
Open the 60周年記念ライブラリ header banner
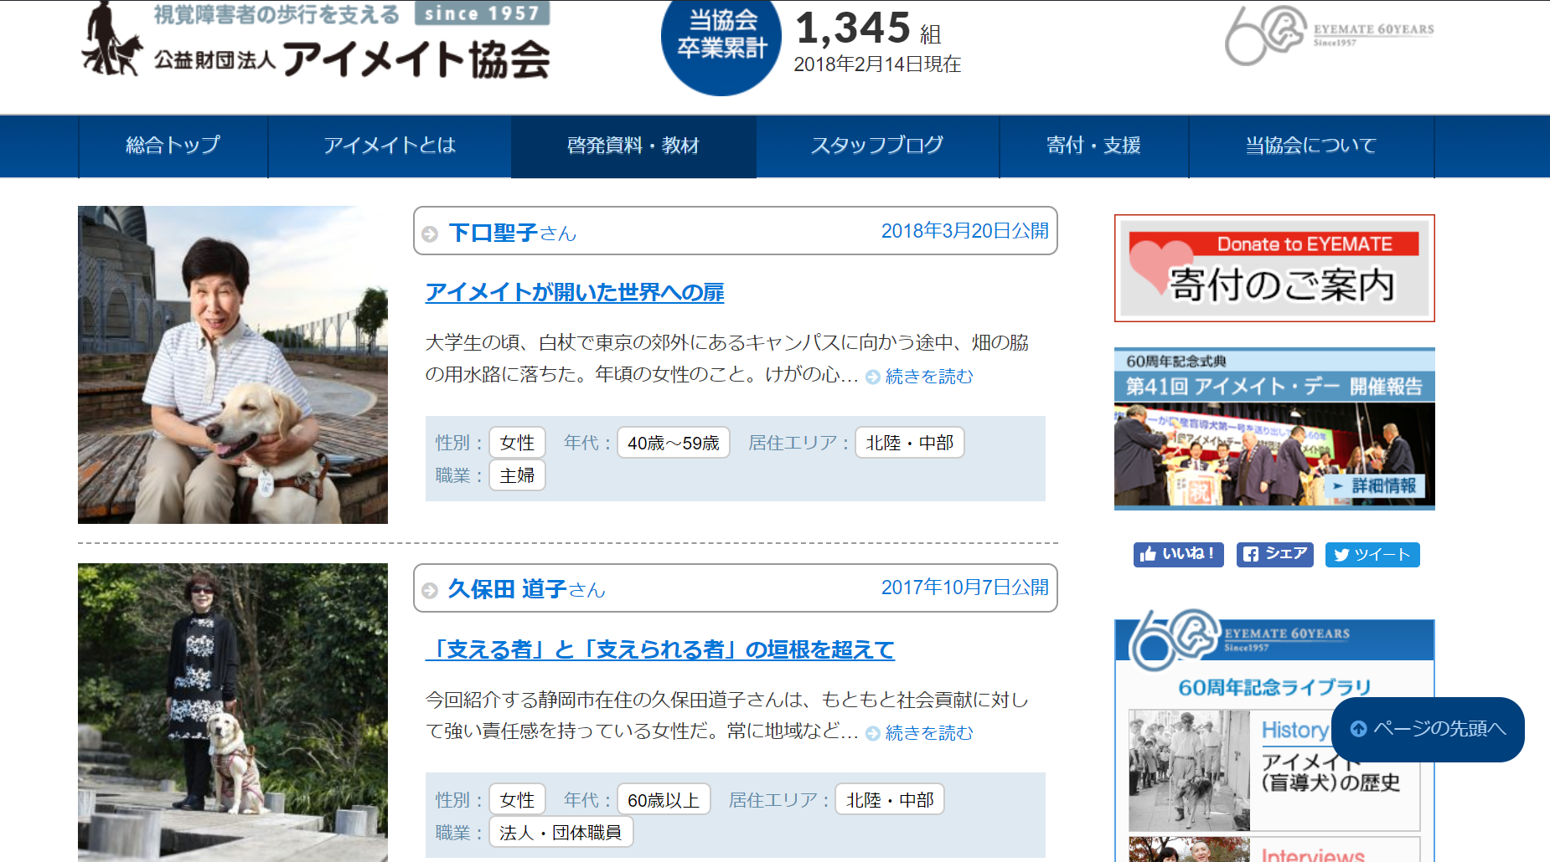[x=1274, y=640]
